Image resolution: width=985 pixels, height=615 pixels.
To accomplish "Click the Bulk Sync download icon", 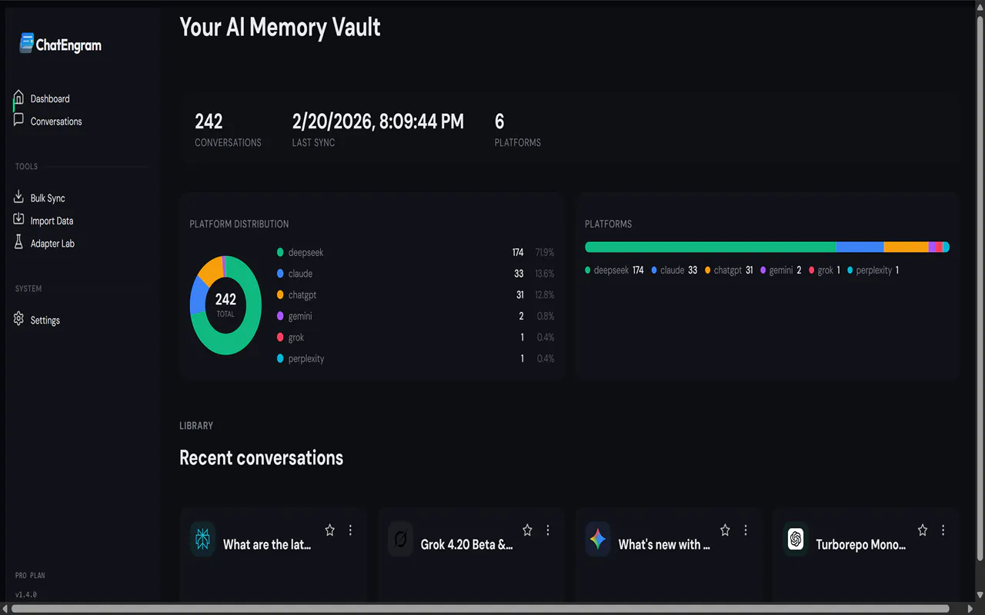I will [18, 197].
